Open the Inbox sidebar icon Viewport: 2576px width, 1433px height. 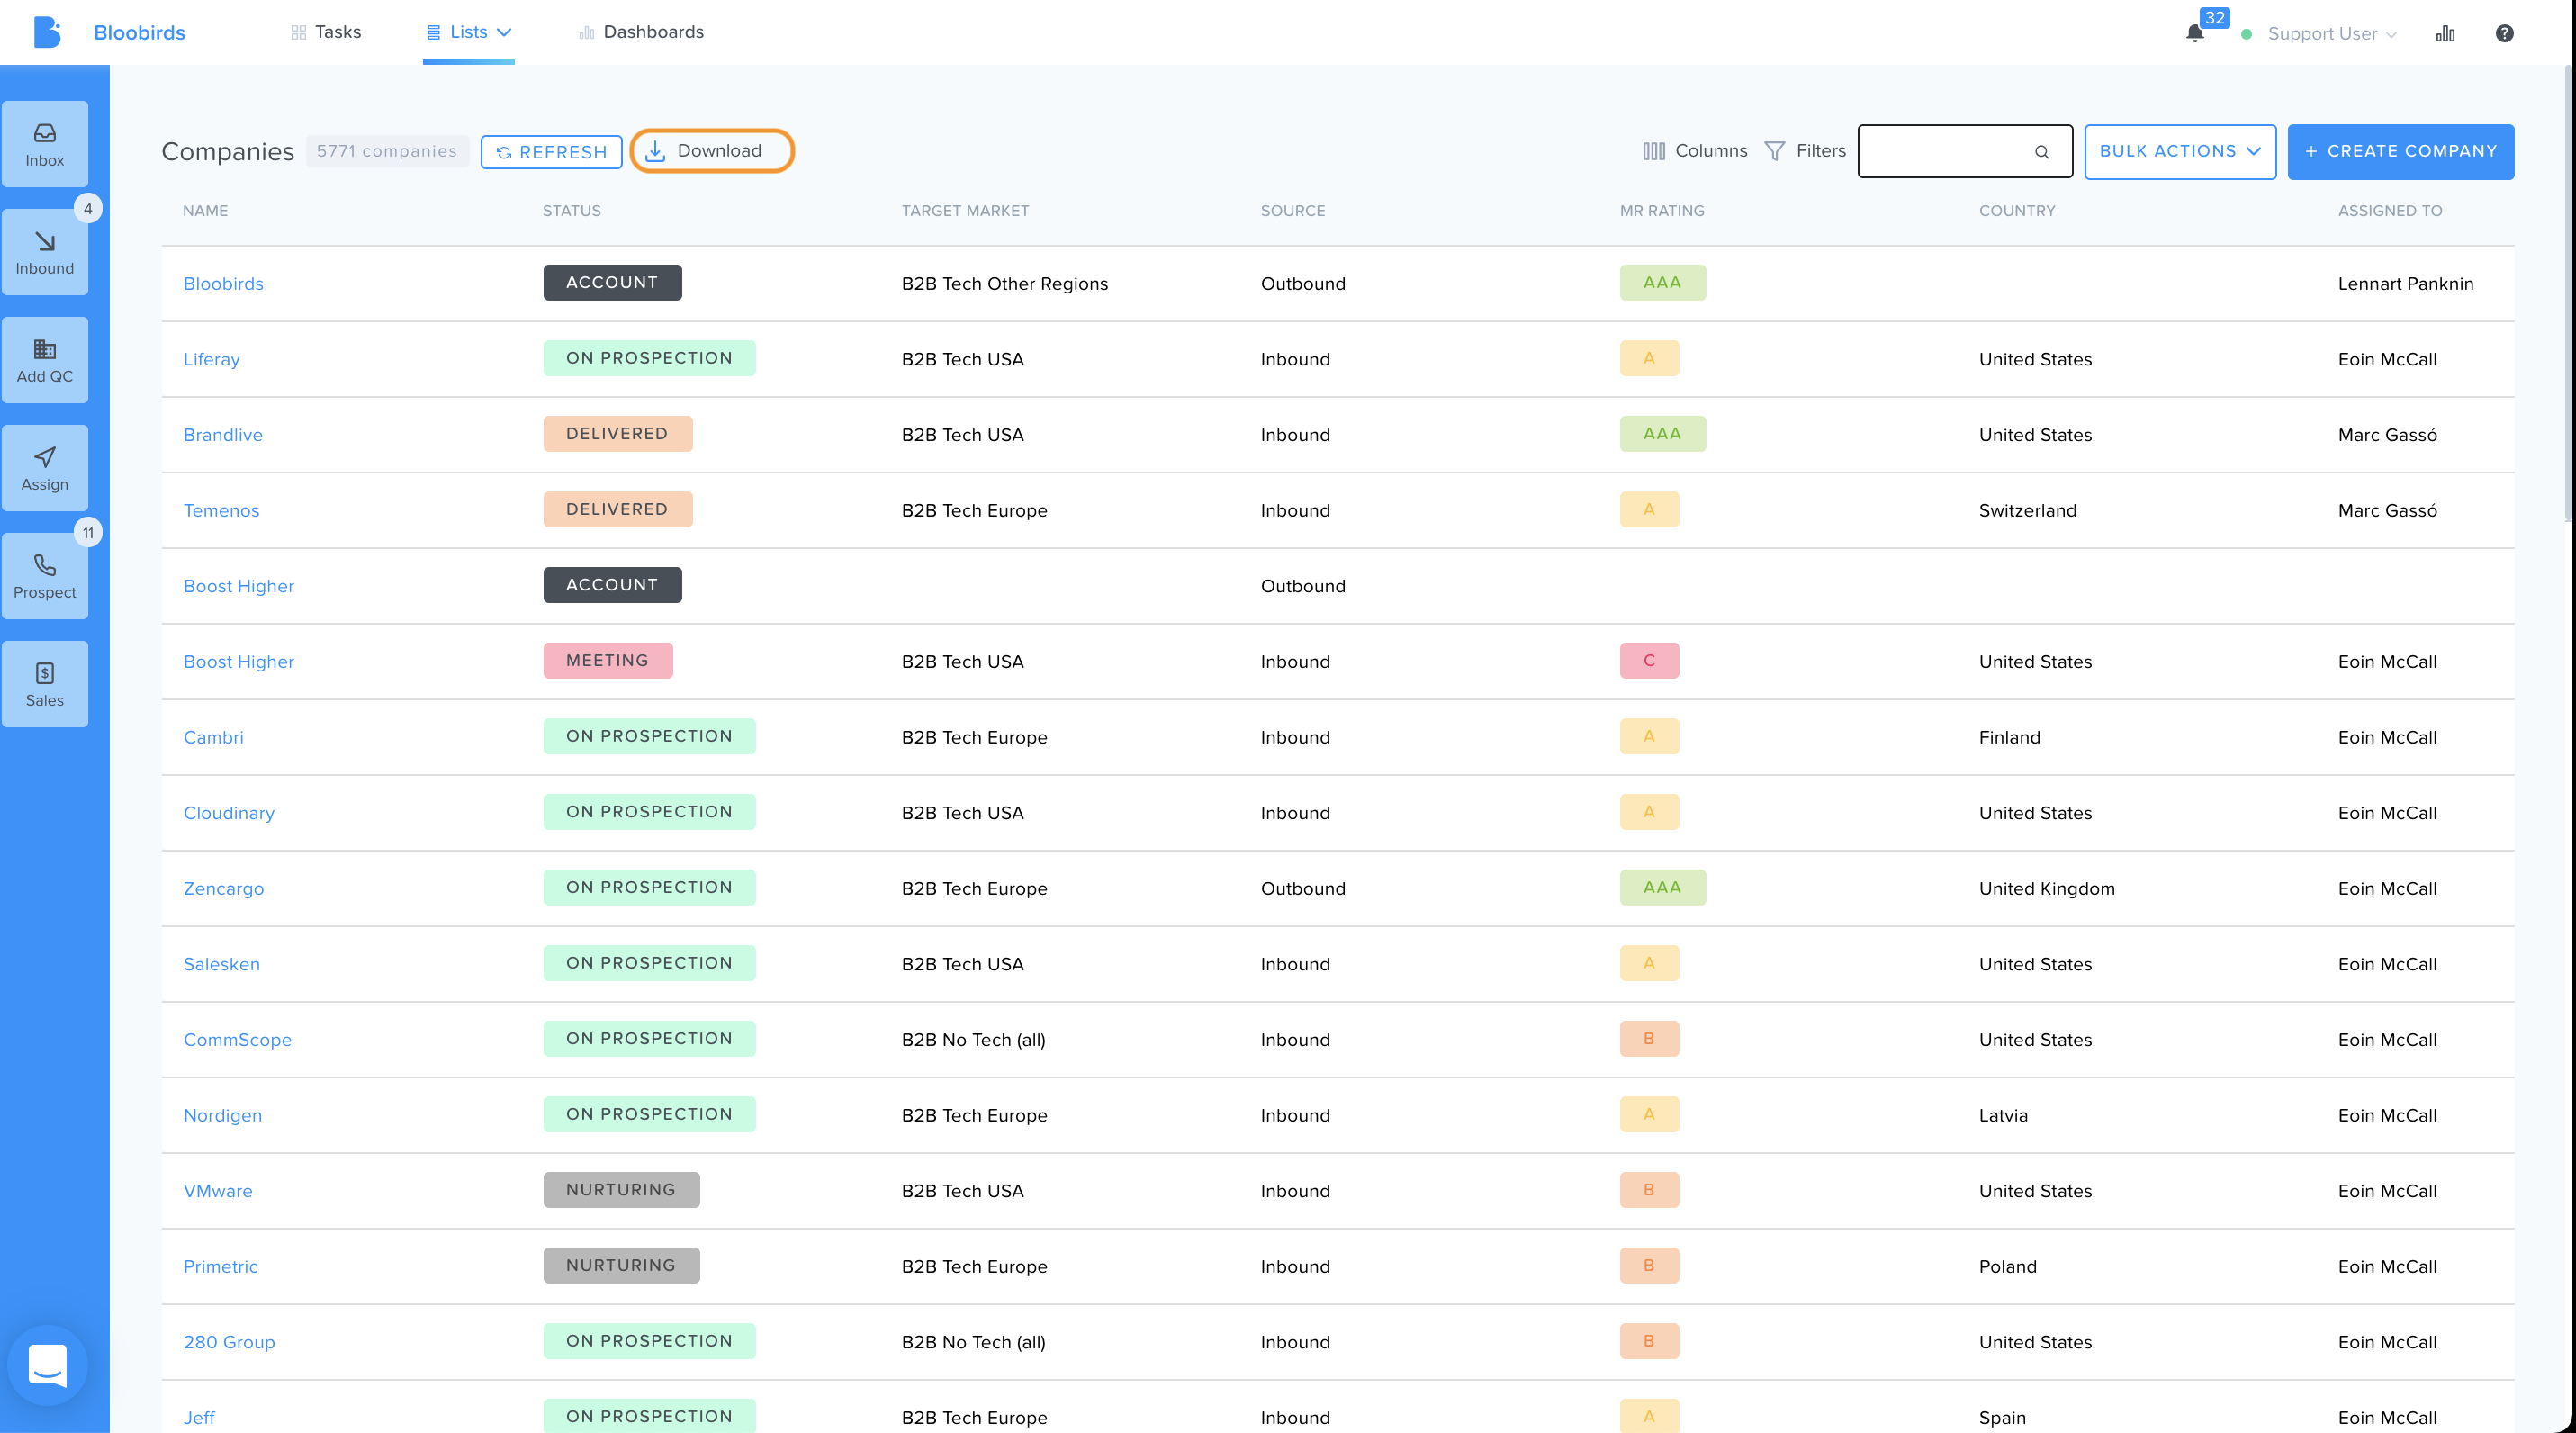[45, 144]
